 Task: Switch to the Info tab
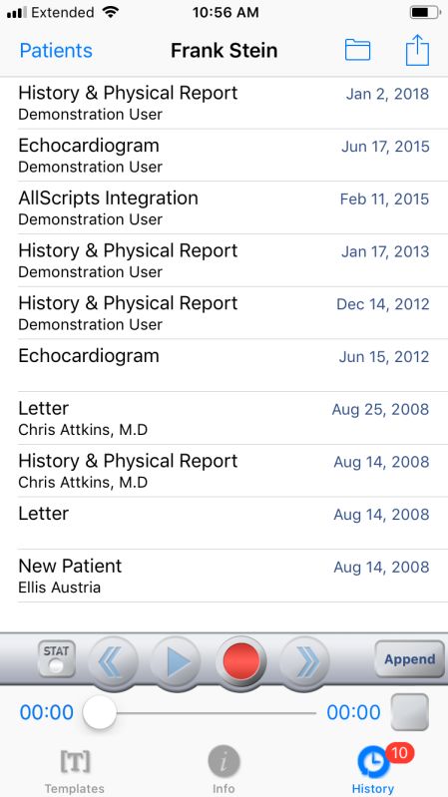[224, 772]
